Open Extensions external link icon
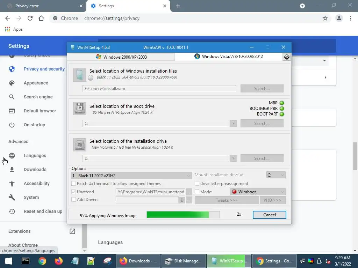Screen dimensions: 358x268 pyautogui.click(x=72, y=231)
